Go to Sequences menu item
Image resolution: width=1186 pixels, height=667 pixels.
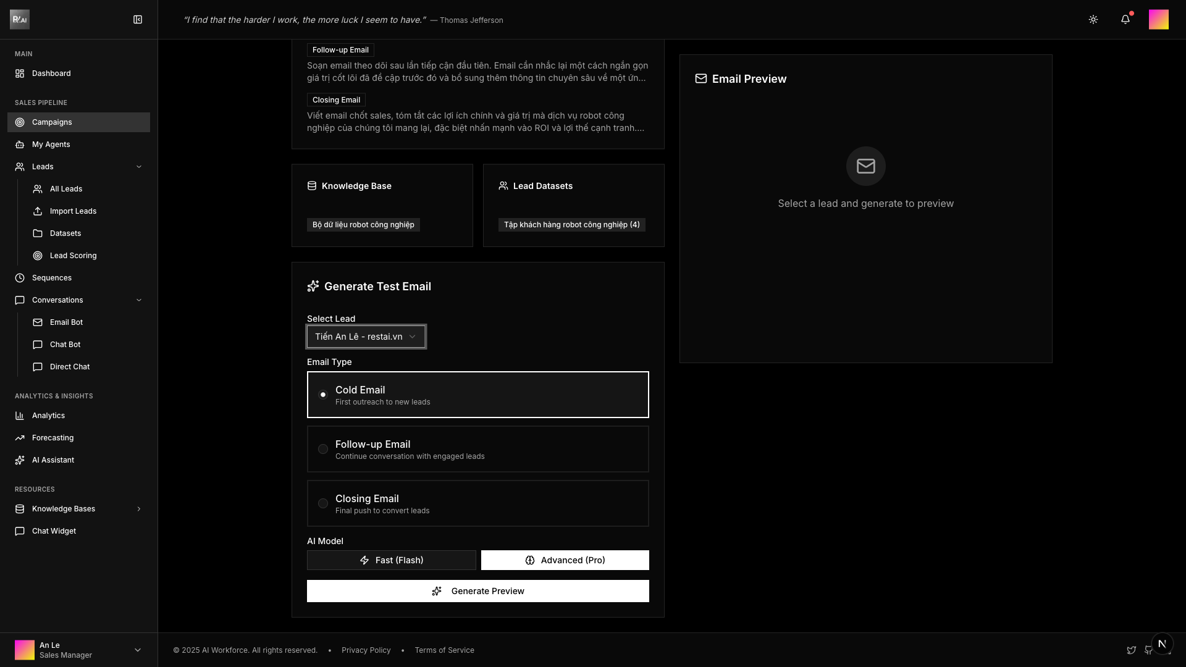click(52, 278)
